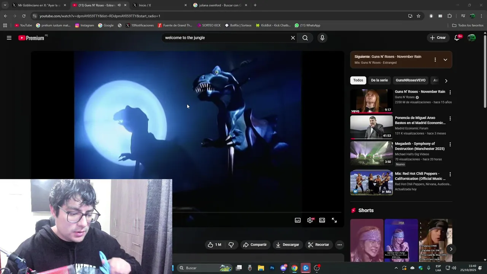
Task: Like the video (1 M)
Action: pos(214,245)
